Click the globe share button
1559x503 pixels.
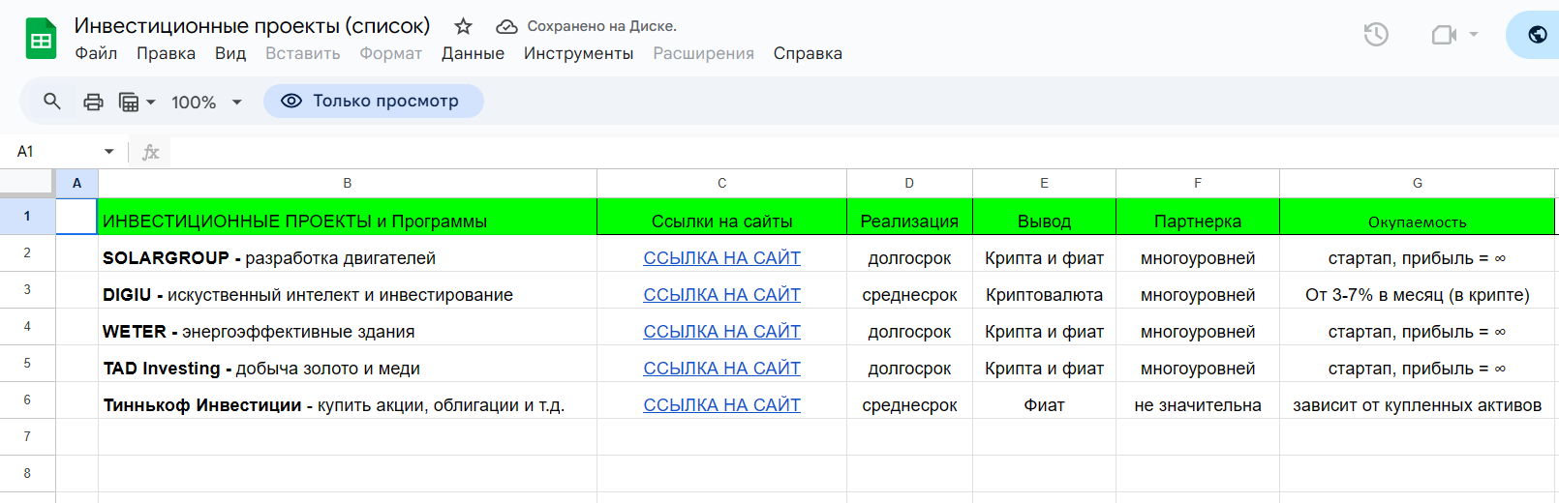(1537, 35)
